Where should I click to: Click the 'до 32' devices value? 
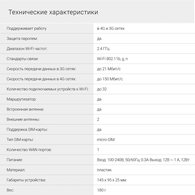(x=102, y=89)
